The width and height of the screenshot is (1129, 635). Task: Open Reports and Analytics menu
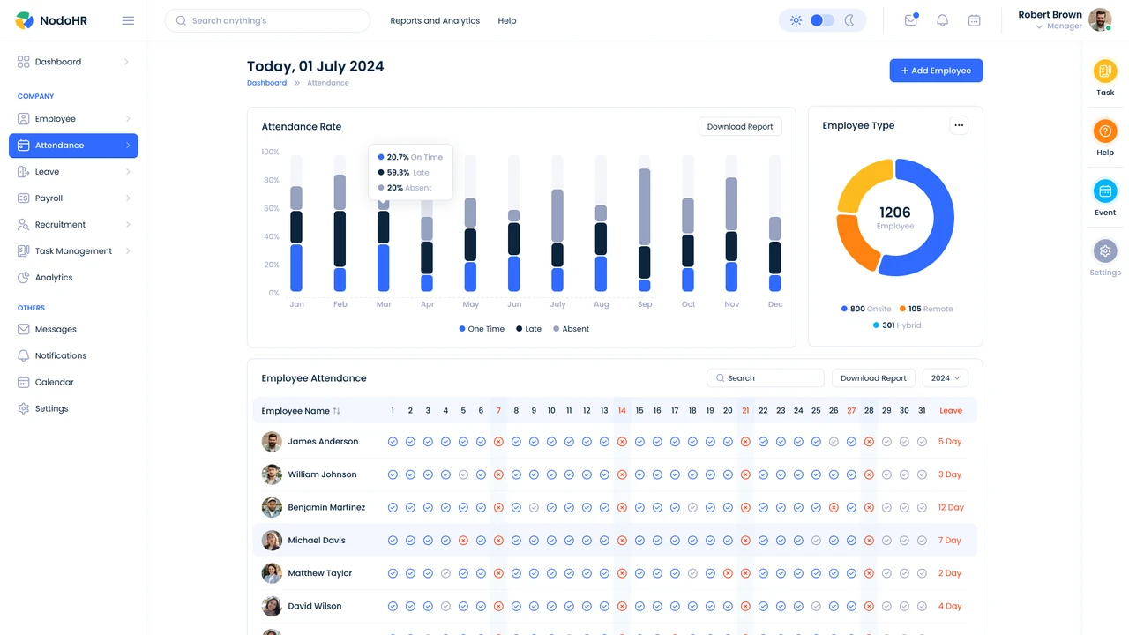pos(435,20)
